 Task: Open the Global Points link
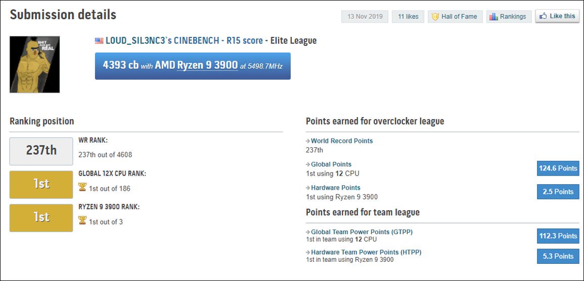coord(331,164)
